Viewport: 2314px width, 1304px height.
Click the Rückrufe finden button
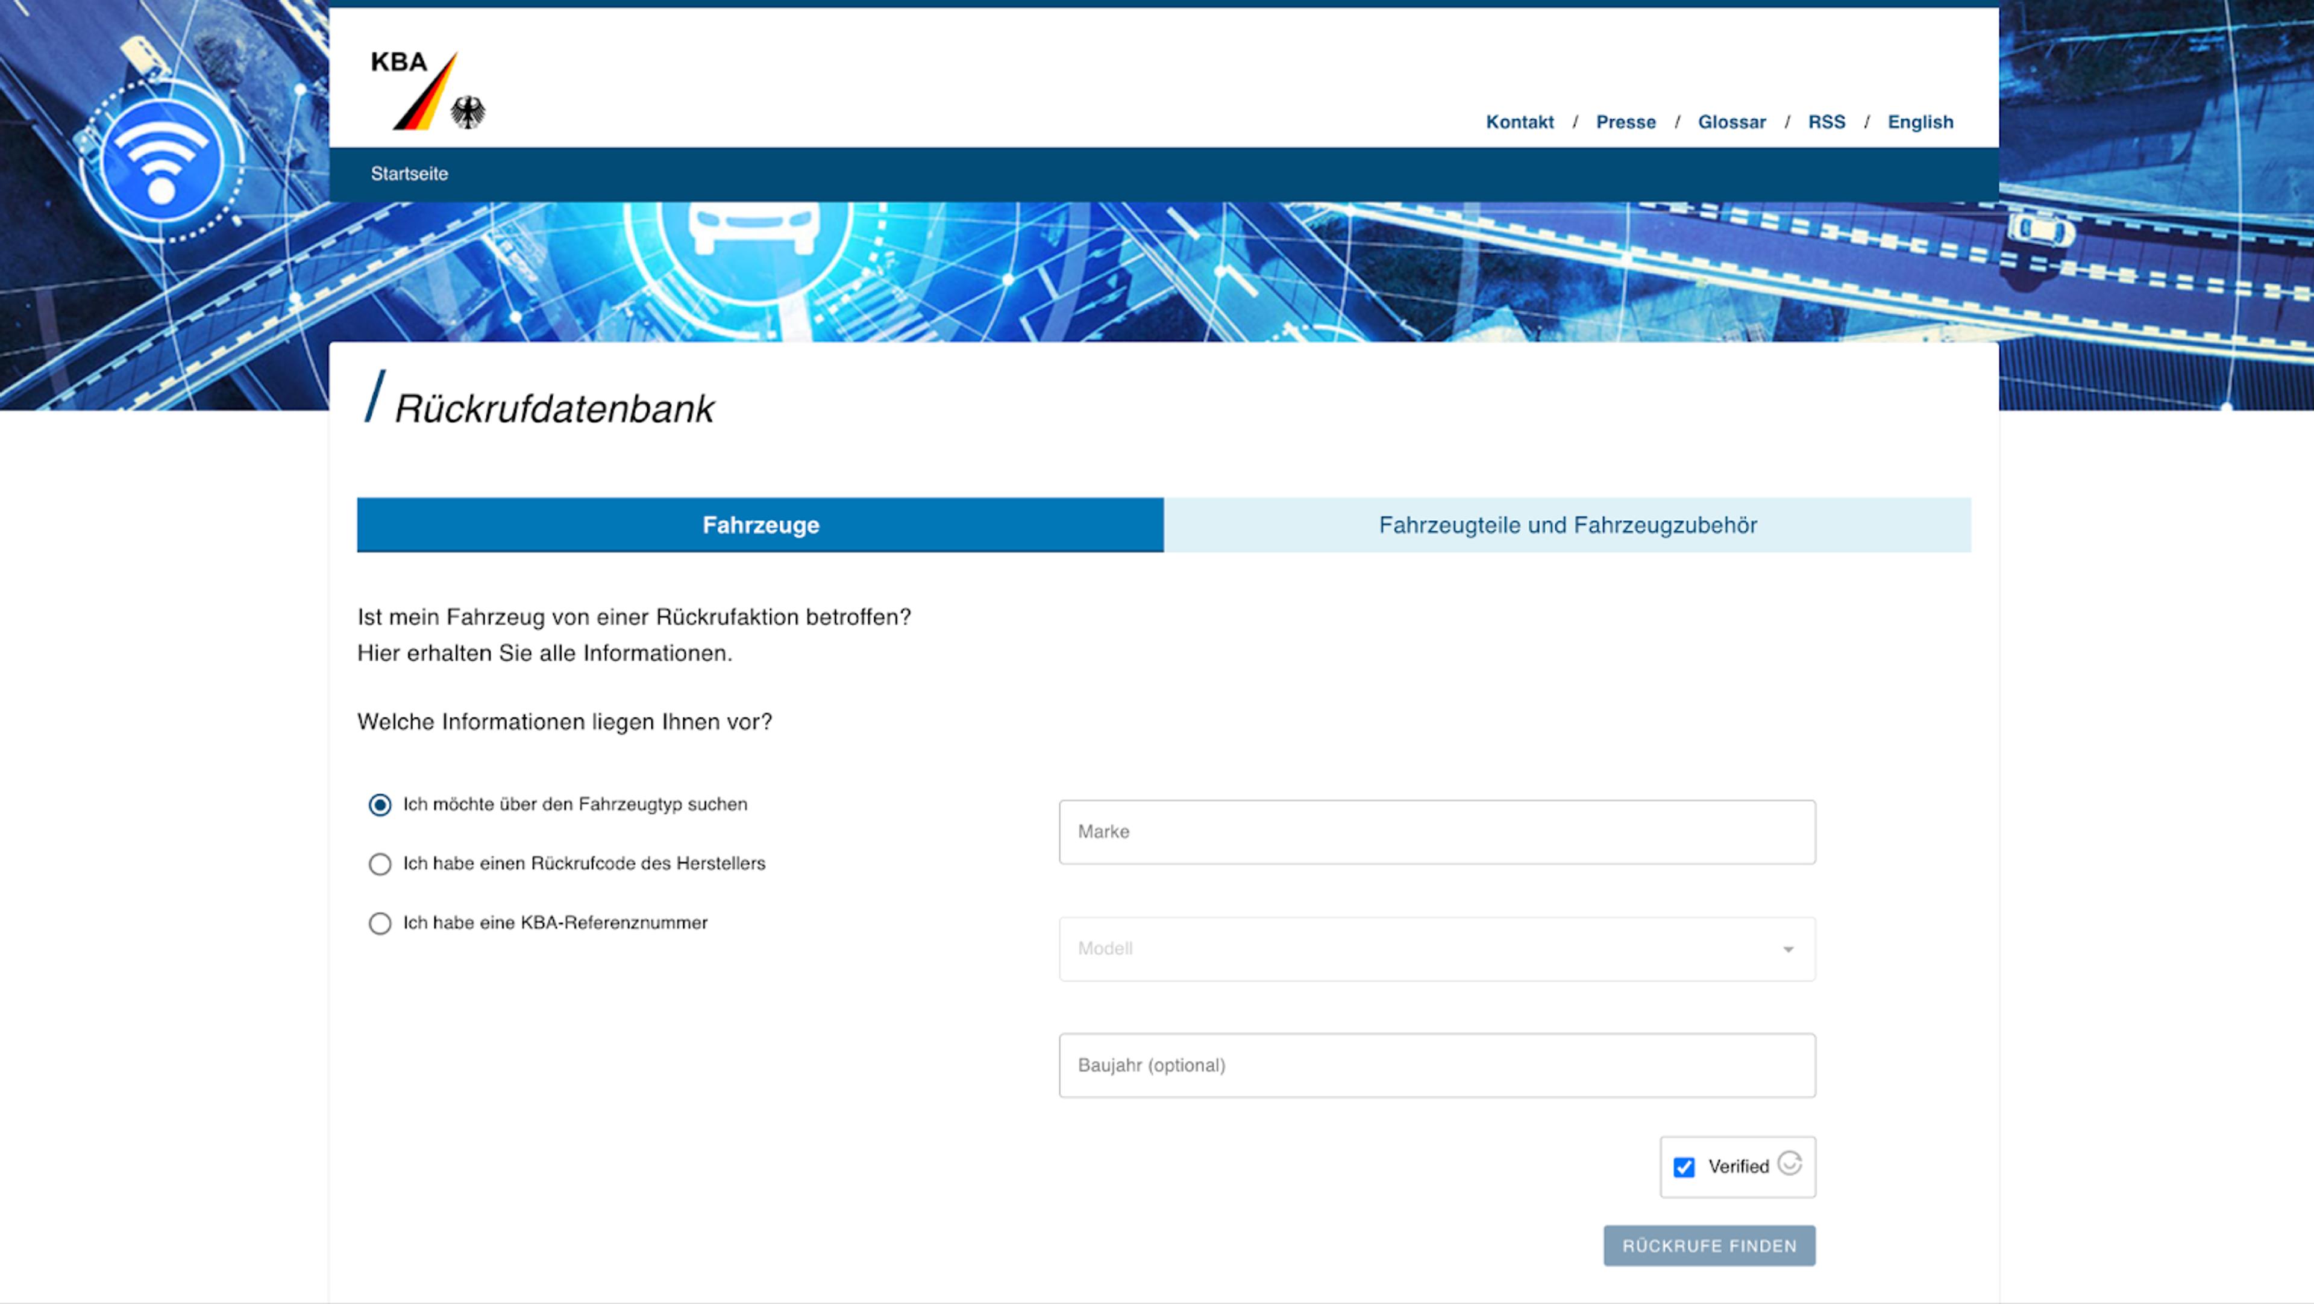pos(1708,1246)
